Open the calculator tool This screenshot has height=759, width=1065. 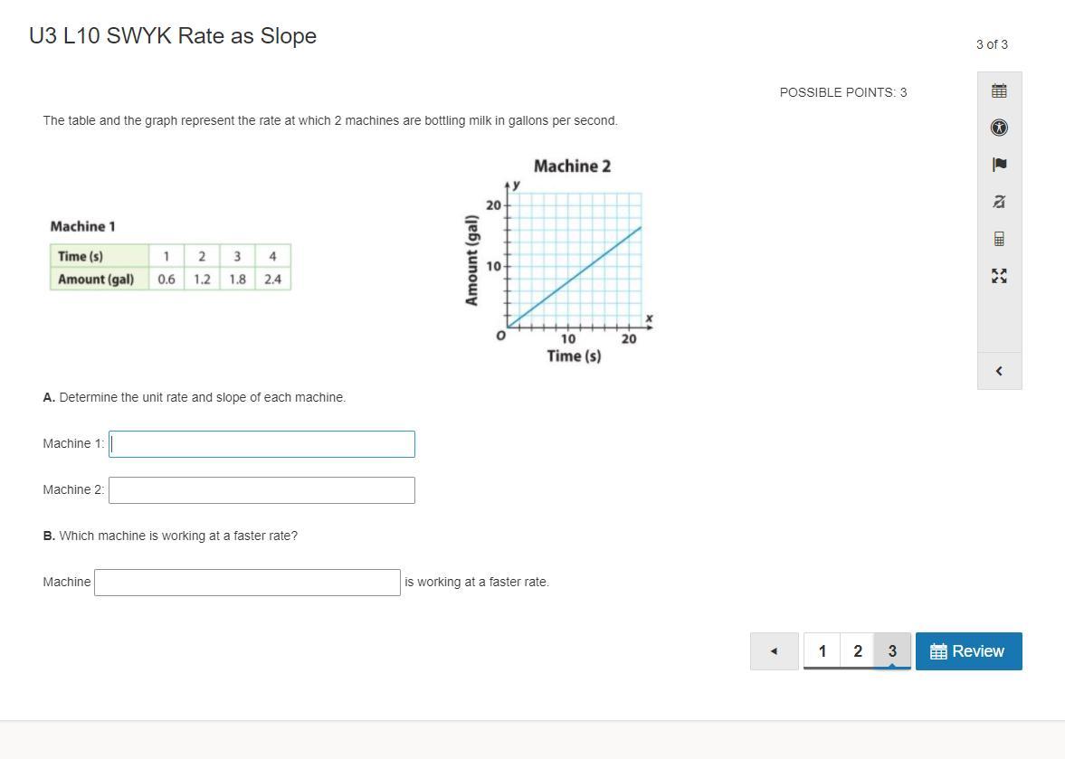[x=999, y=239]
